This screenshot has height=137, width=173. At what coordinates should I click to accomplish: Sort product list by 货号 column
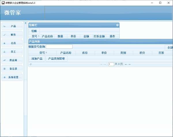click(x=43, y=53)
